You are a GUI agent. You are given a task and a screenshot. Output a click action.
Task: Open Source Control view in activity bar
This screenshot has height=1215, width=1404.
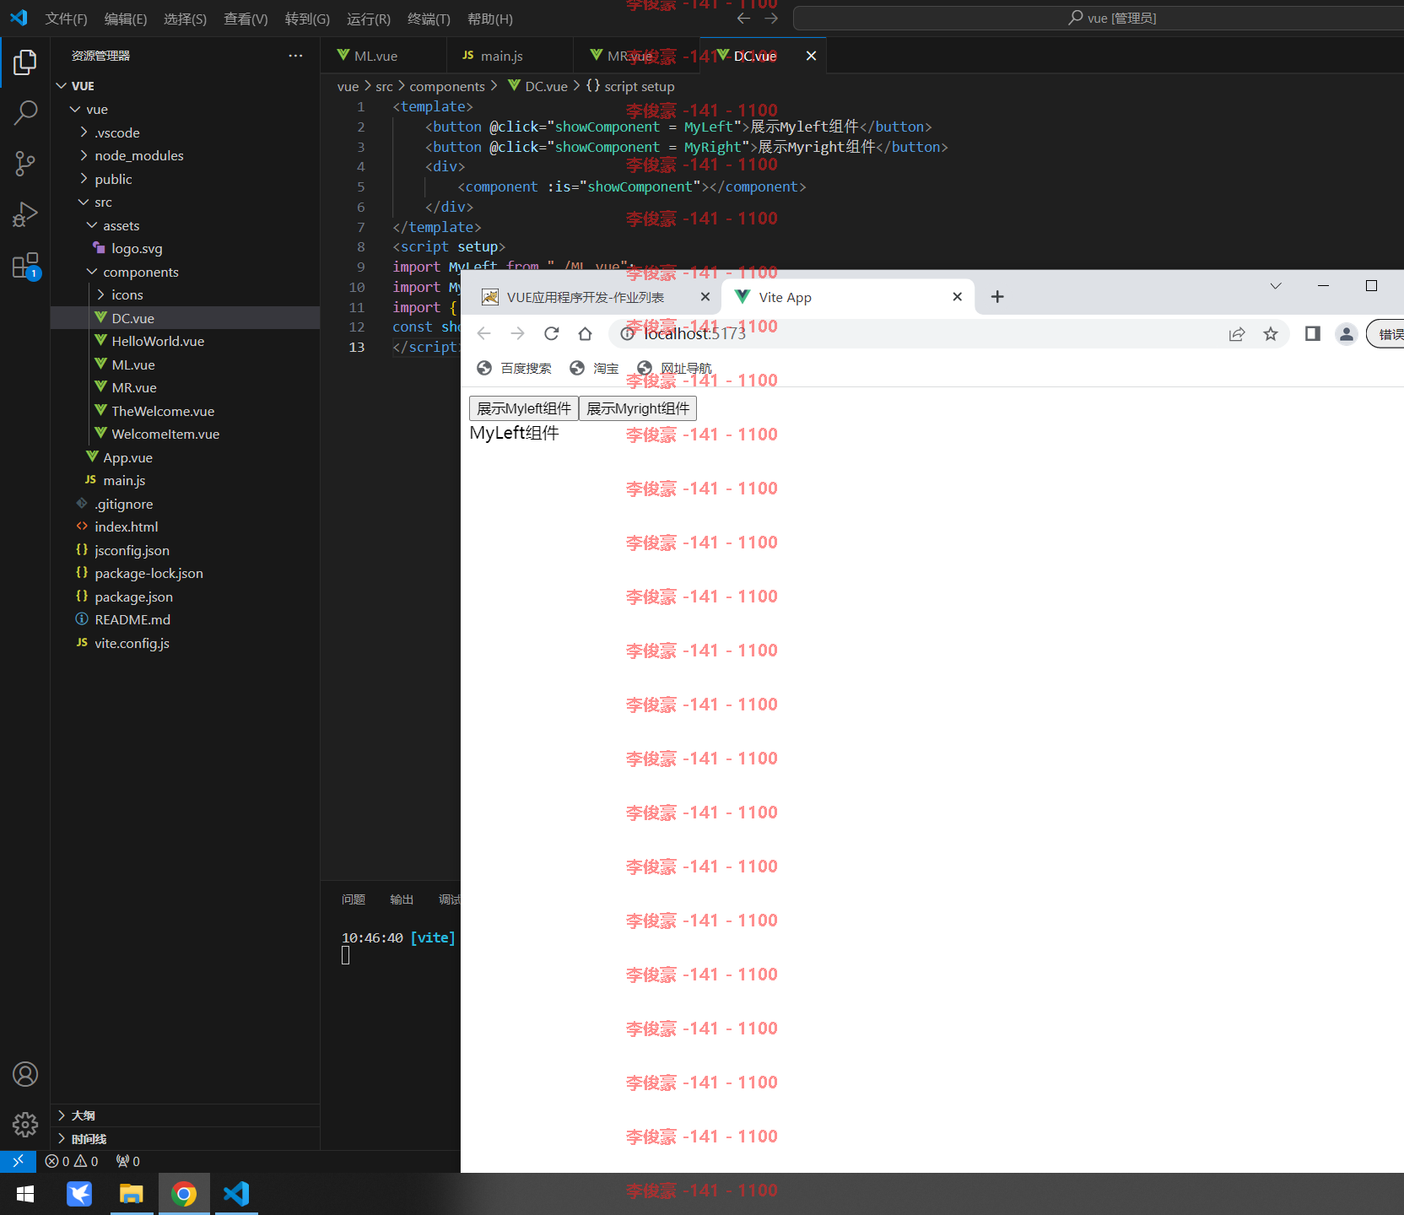pyautogui.click(x=25, y=164)
